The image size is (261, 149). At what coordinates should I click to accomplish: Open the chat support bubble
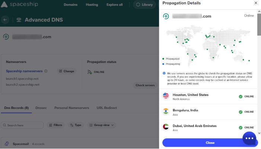[249, 138]
